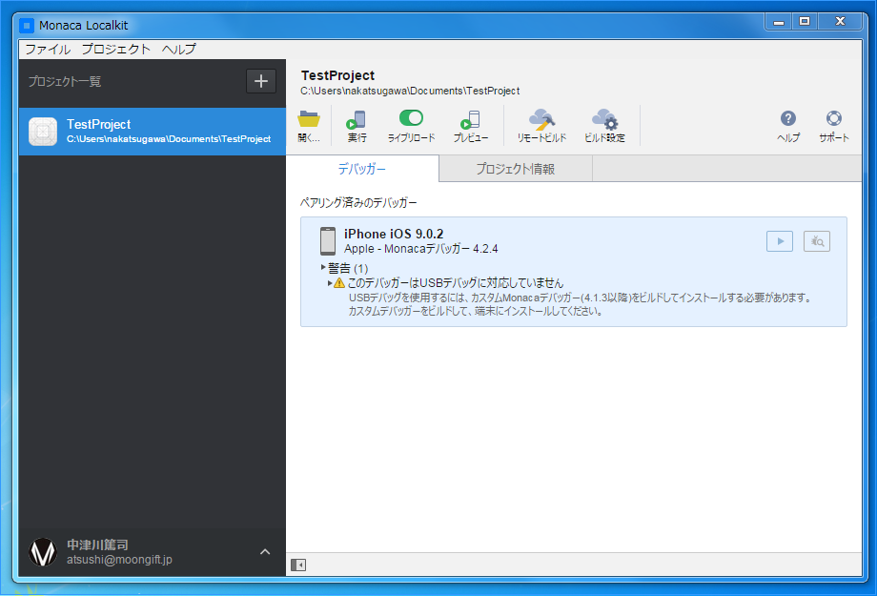Expand the USB debug warning message
Viewport: 877px width, 596px height.
(x=331, y=282)
